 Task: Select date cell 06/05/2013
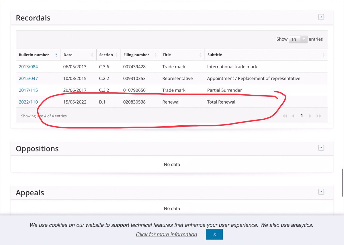click(x=75, y=67)
